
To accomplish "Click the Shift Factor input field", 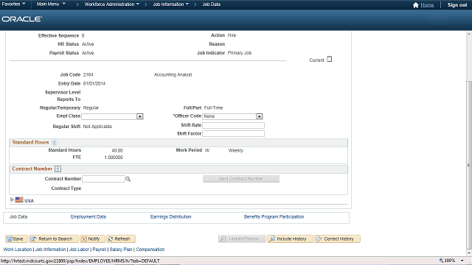I will pyautogui.click(x=233, y=134).
